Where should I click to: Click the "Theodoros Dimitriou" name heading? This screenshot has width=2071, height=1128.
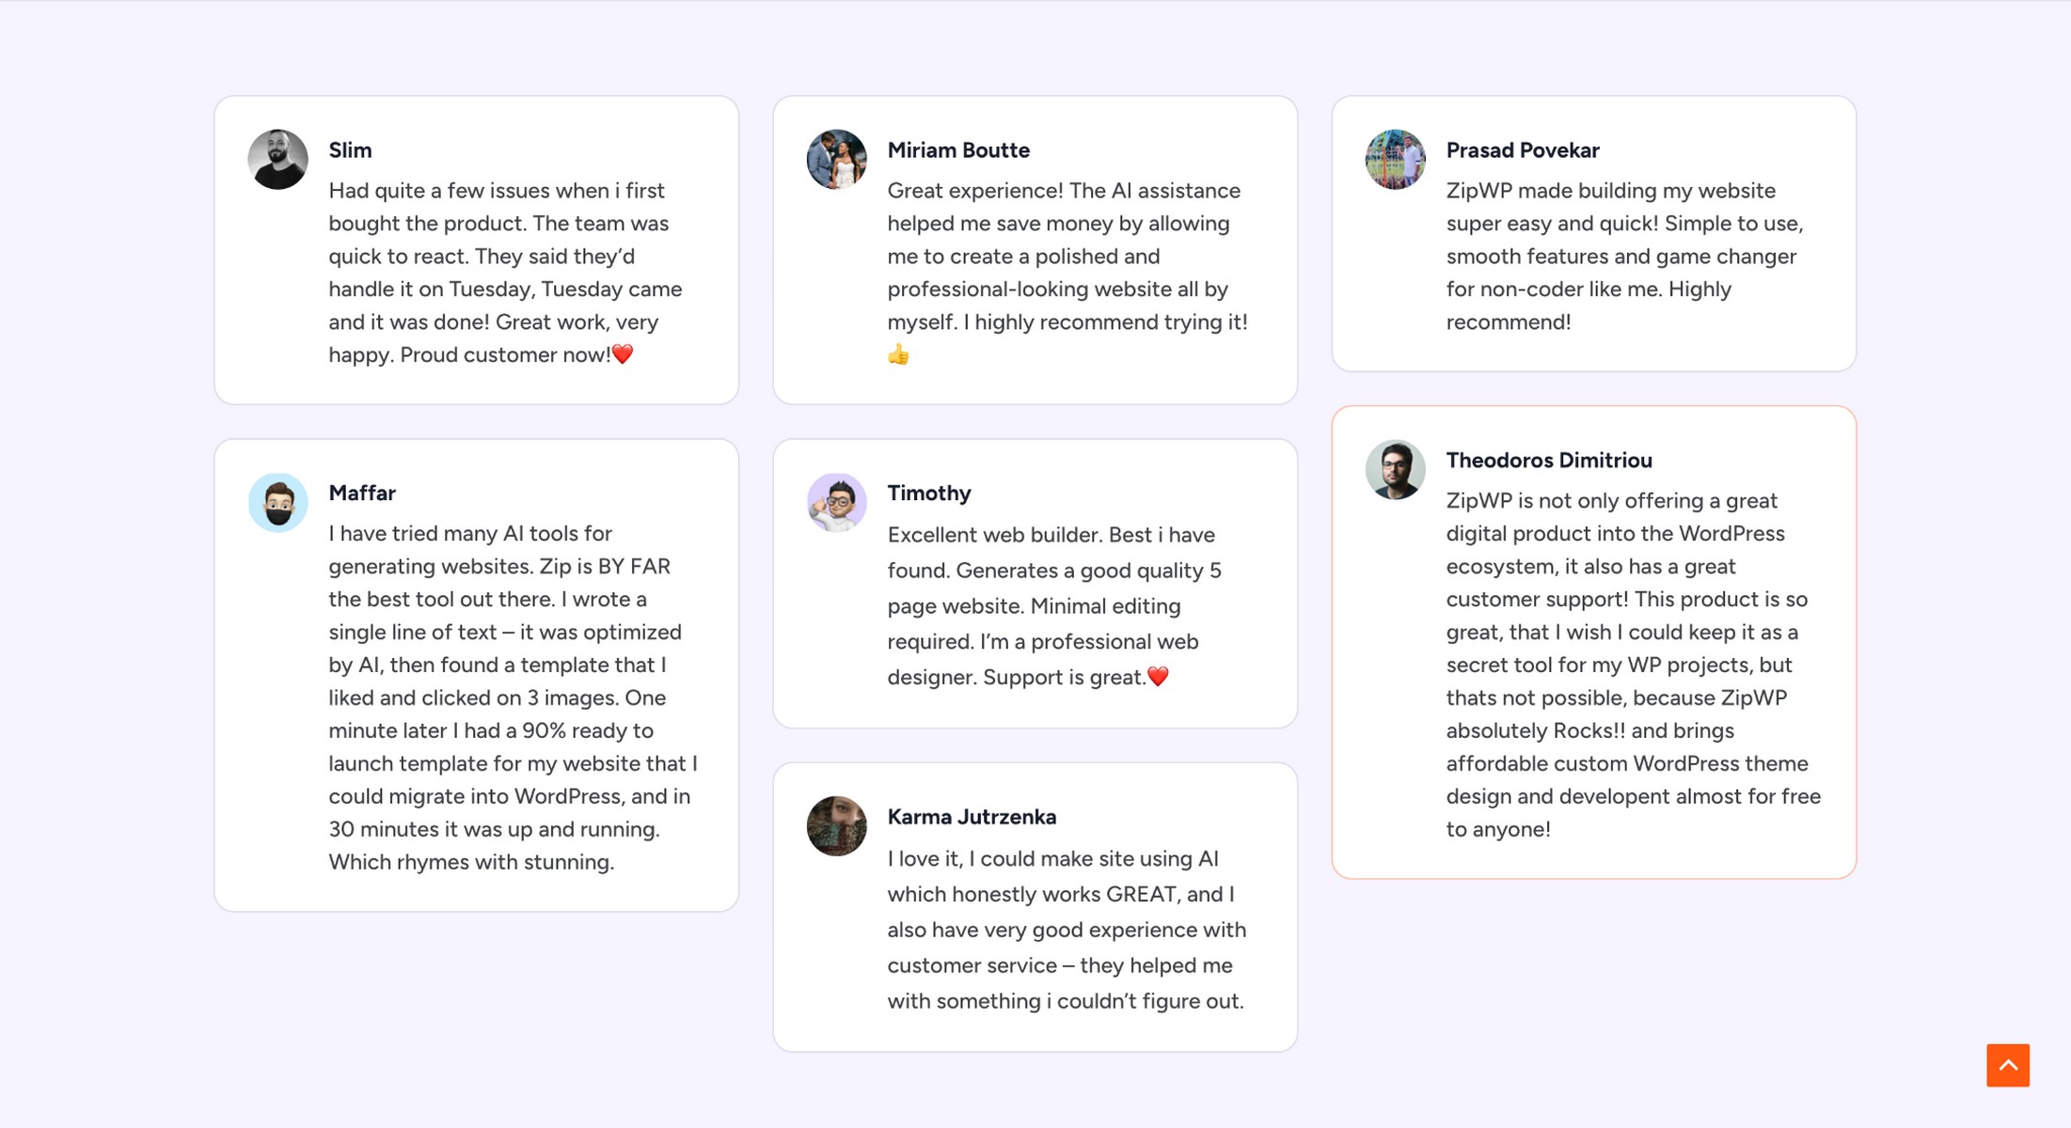tap(1548, 461)
